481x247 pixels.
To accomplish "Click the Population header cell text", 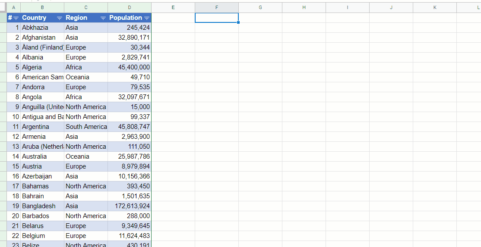I will click(125, 18).
